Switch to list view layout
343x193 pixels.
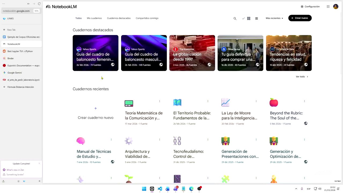click(x=256, y=18)
